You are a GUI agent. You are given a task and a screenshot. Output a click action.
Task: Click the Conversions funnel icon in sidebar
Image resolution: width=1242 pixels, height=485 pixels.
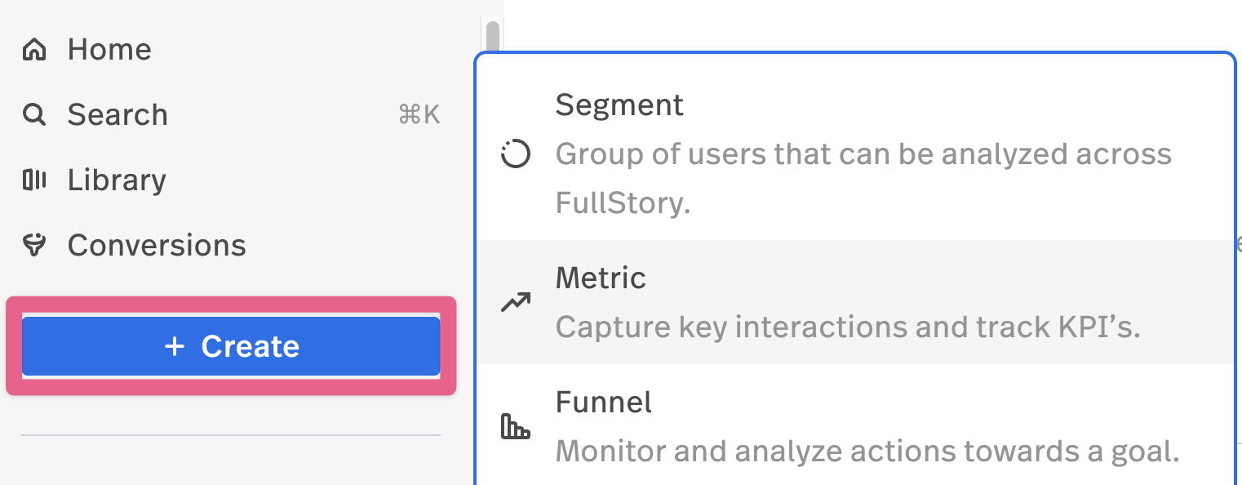(x=33, y=245)
